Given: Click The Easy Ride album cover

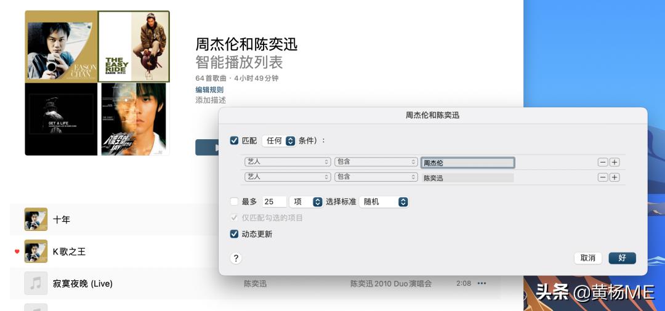Looking at the screenshot, I should coord(134,47).
